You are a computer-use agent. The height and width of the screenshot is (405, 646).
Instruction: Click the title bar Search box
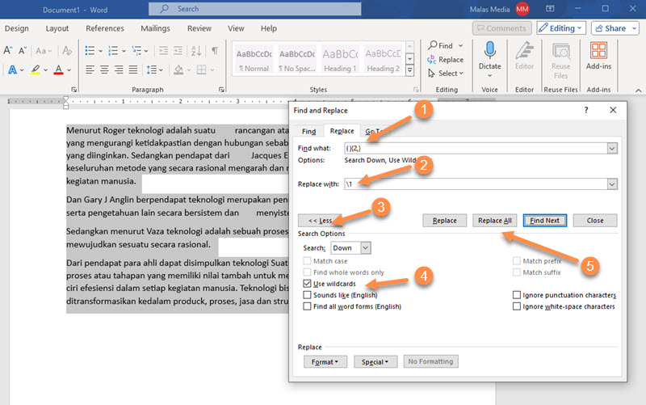[x=254, y=9]
